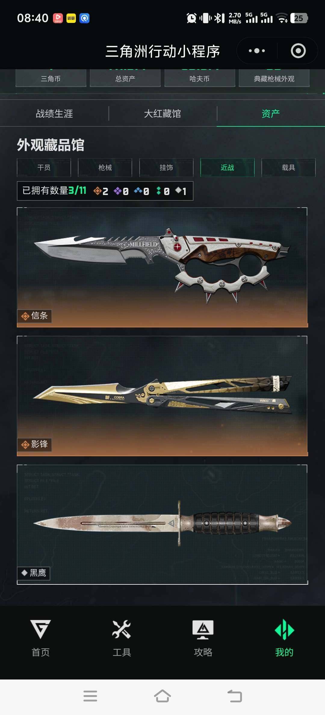Go to 首页 home icon
Screen dimensions: 325x715
click(x=41, y=629)
